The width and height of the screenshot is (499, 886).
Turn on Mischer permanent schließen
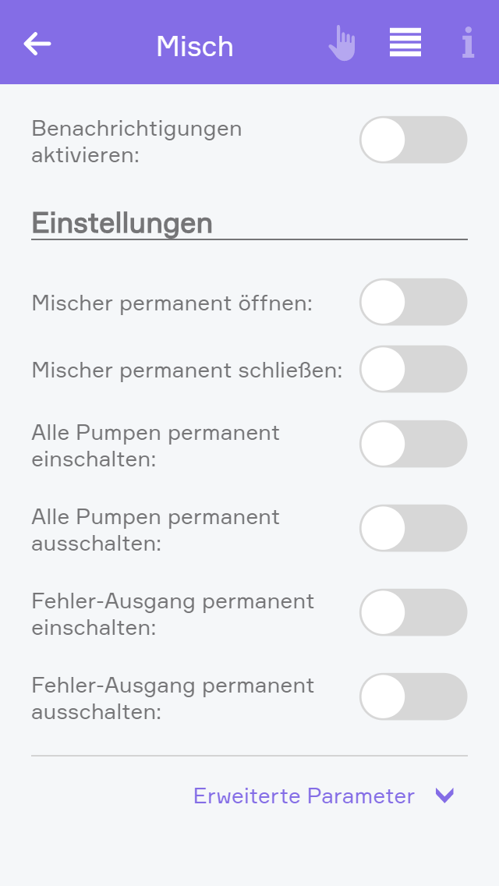(413, 369)
